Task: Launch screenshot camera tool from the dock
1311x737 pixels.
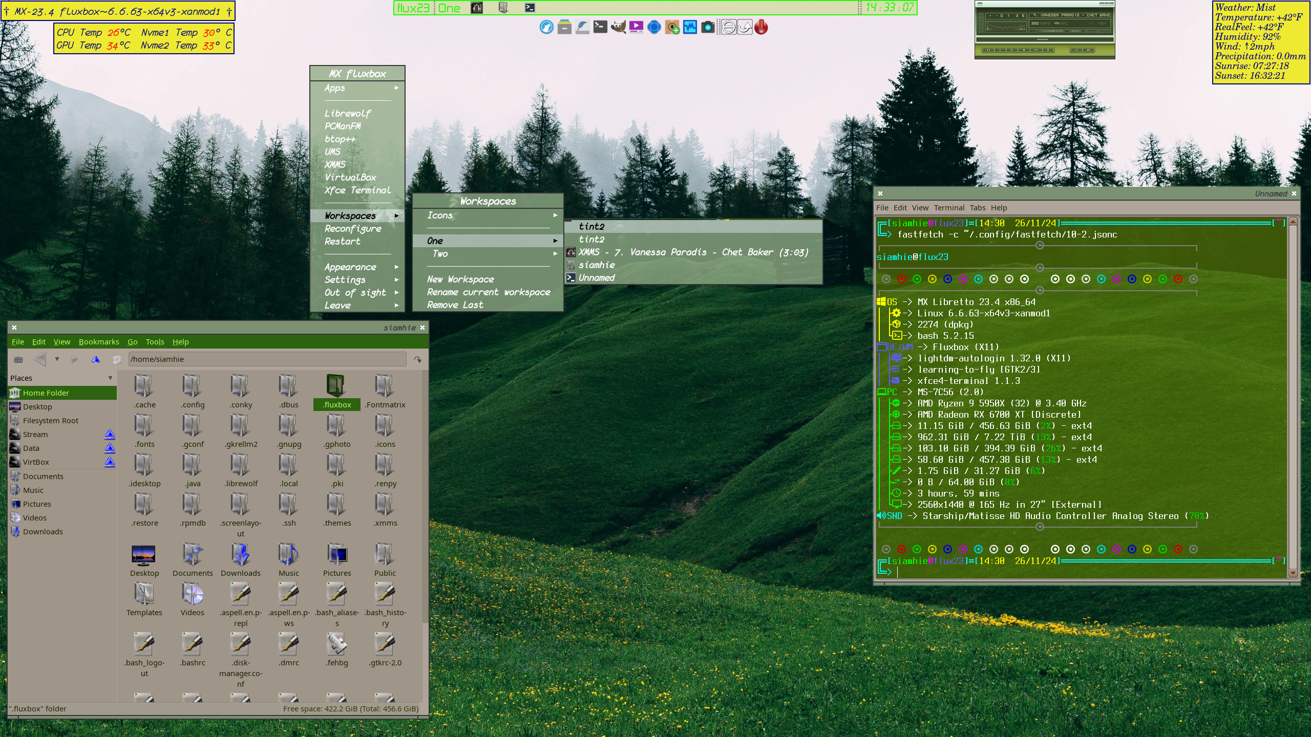Action: click(708, 27)
